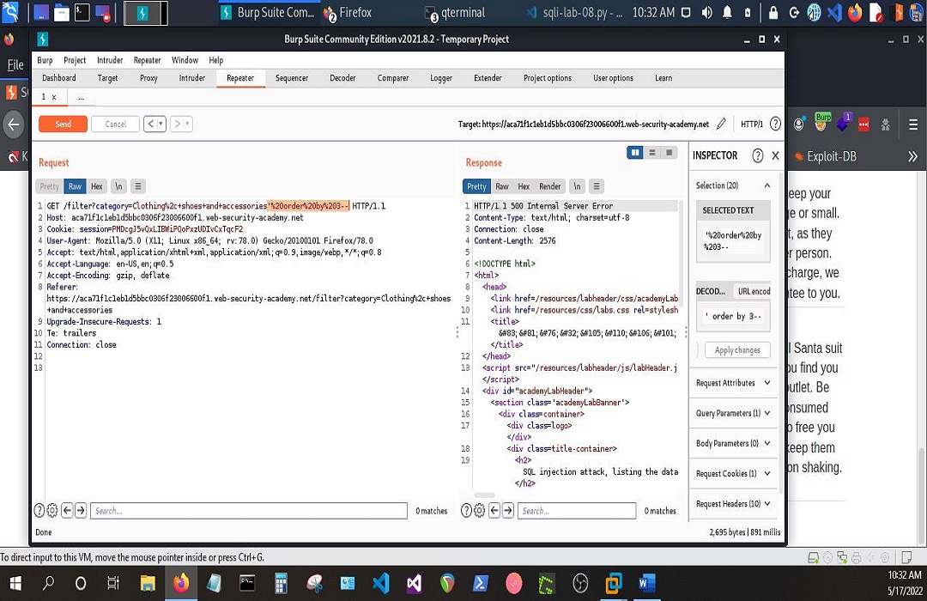
Task: Switch to the Logger tab
Action: coord(441,78)
